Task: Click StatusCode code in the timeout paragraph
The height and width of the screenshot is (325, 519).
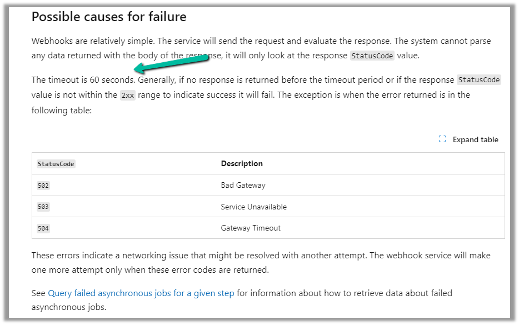Action: tap(478, 80)
